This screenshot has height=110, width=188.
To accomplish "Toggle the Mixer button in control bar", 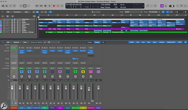I will tap(25, 6).
